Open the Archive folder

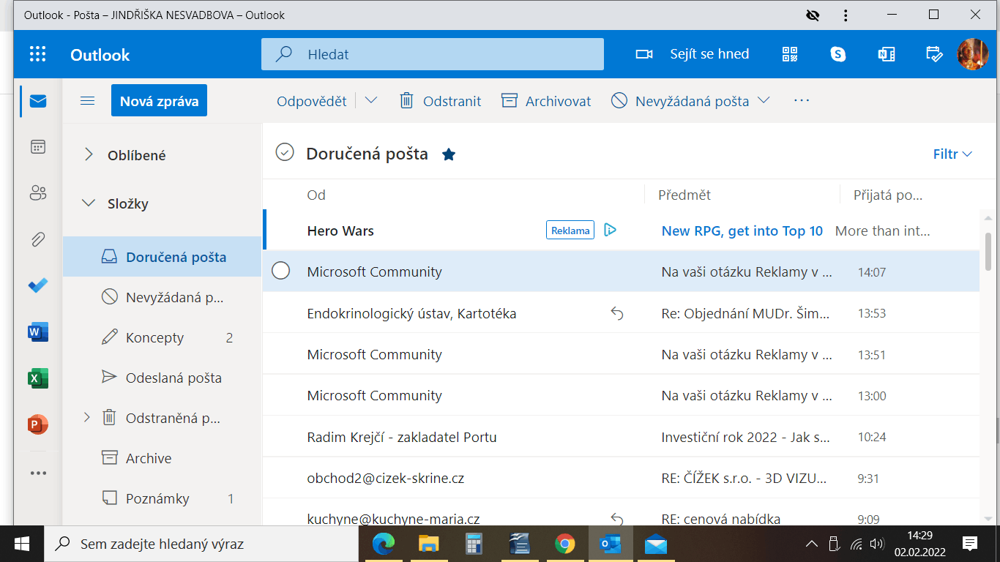click(162, 458)
